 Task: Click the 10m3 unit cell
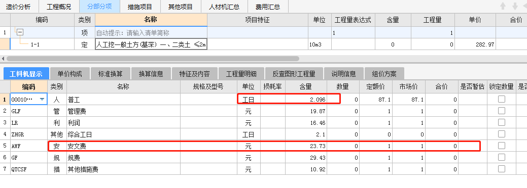[320, 44]
